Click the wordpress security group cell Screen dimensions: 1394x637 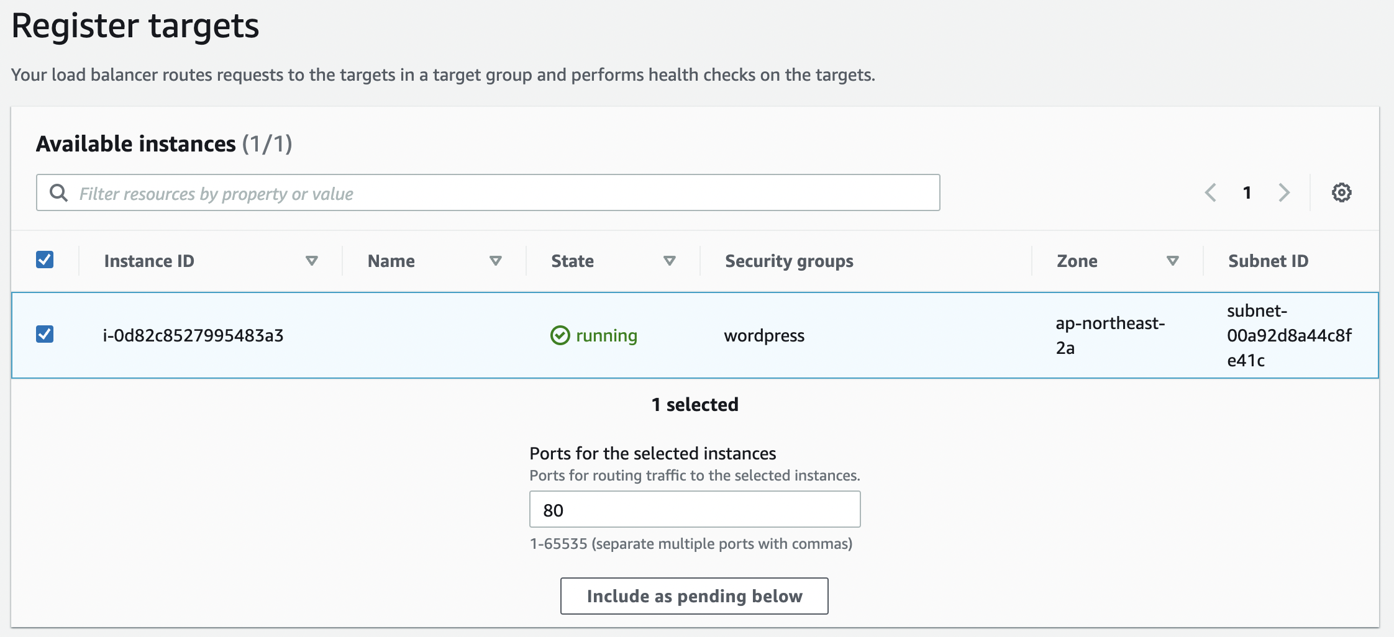tap(764, 335)
